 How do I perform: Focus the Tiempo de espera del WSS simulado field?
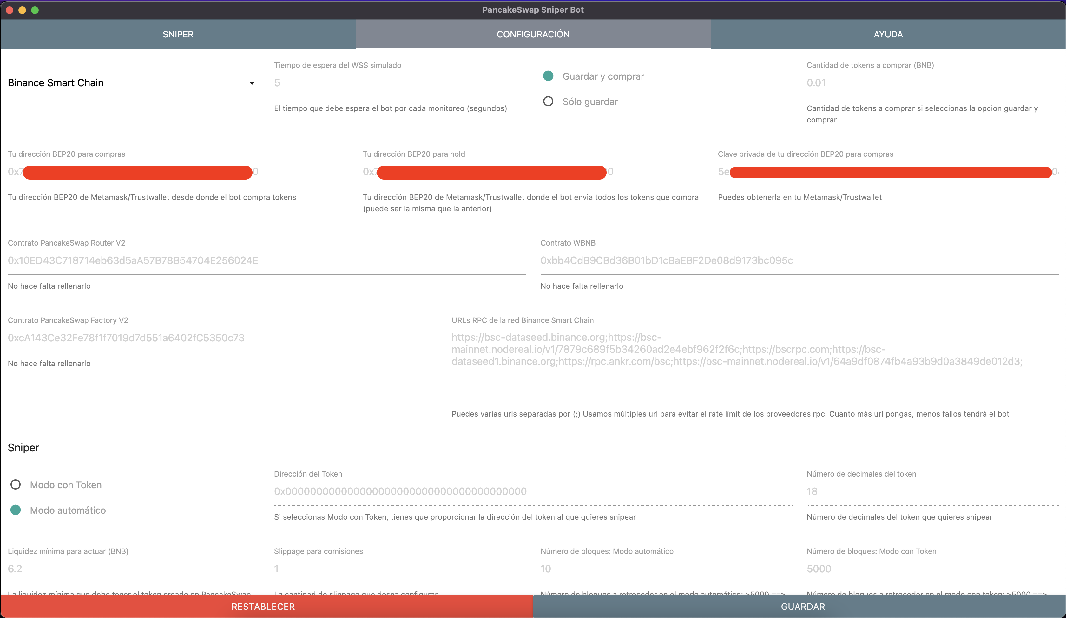(x=400, y=83)
